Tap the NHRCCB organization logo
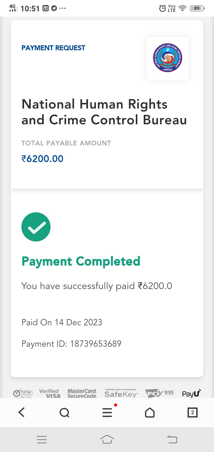Viewport: 214px width, 452px height. click(167, 58)
